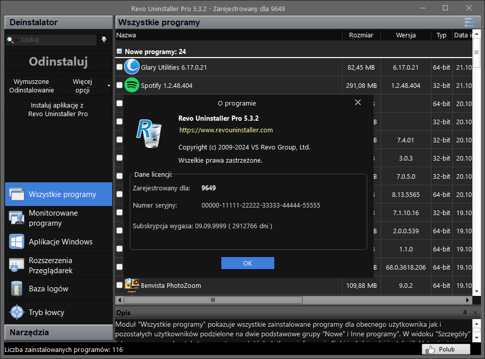The height and width of the screenshot is (359, 485).
Task: Sort by the Nazwa column header
Action: (229, 35)
